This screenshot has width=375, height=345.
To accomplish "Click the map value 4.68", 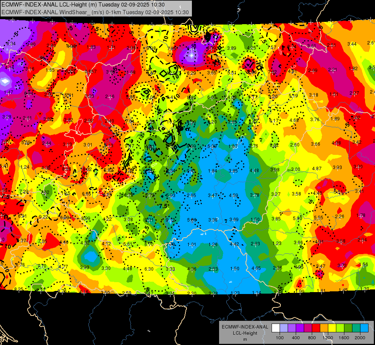I will 294,120.
